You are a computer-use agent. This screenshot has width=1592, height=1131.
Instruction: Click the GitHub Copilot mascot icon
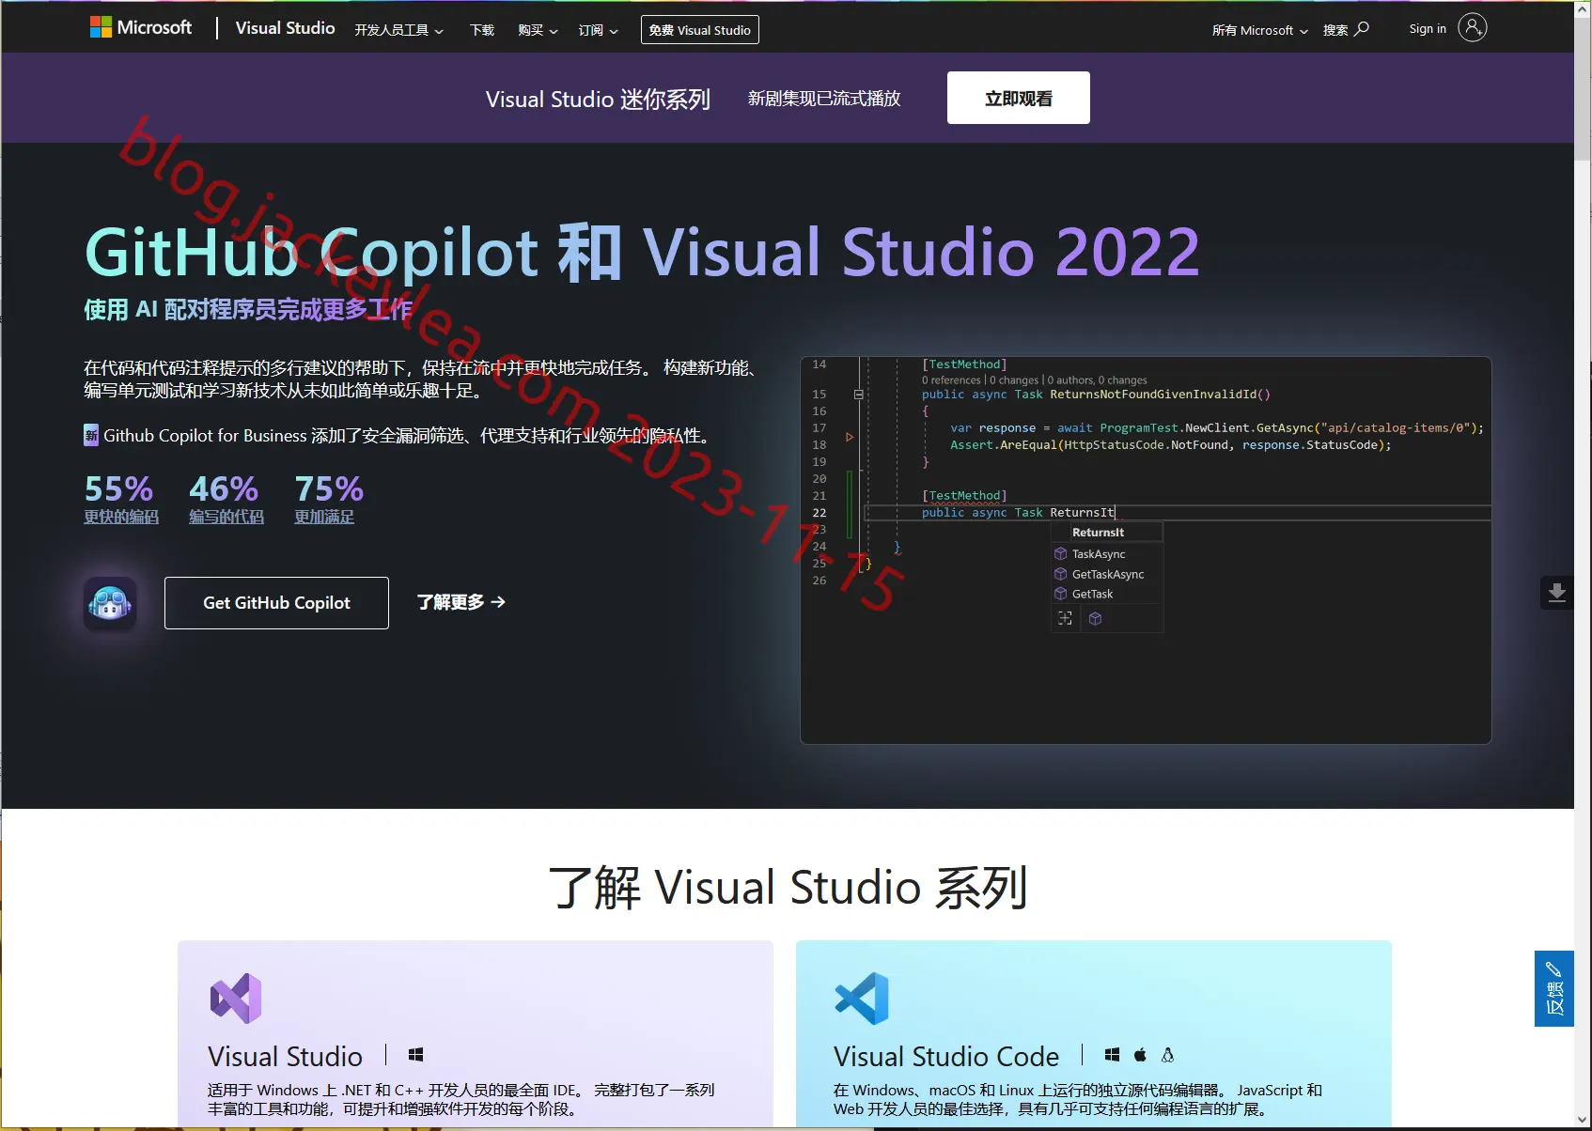(x=110, y=603)
